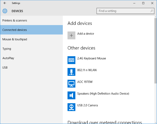The image size is (157, 124).
Task: Click the plus icon to add a device
Action: click(71, 36)
